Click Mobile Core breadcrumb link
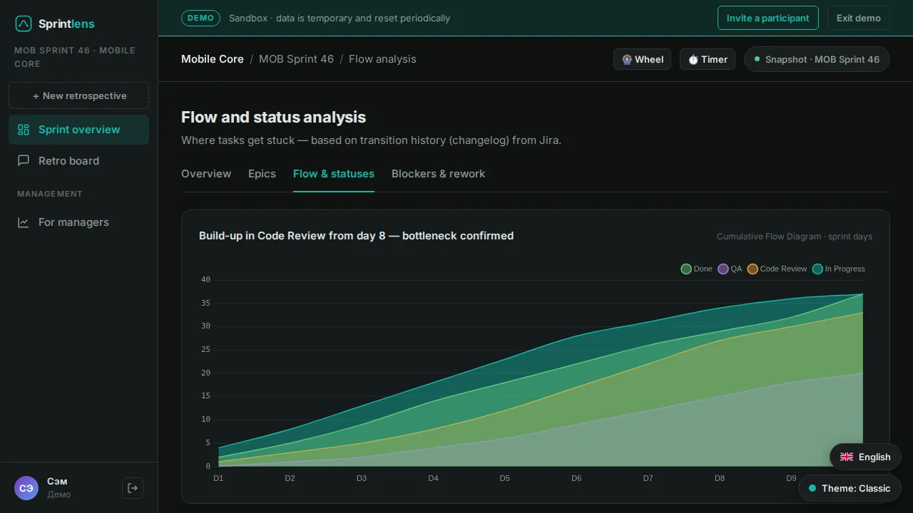The width and height of the screenshot is (913, 513). (x=213, y=59)
